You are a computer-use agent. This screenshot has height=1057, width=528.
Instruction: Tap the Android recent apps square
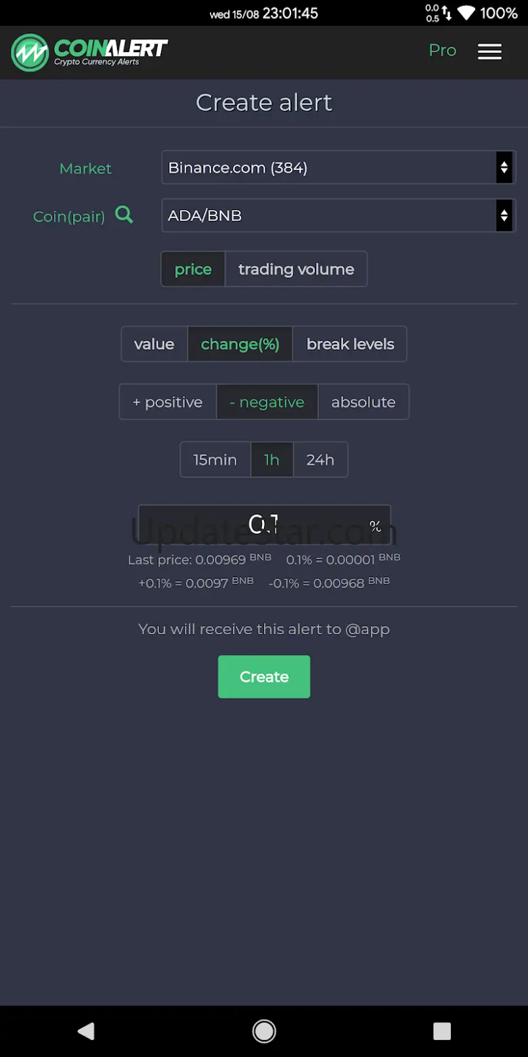click(441, 1031)
